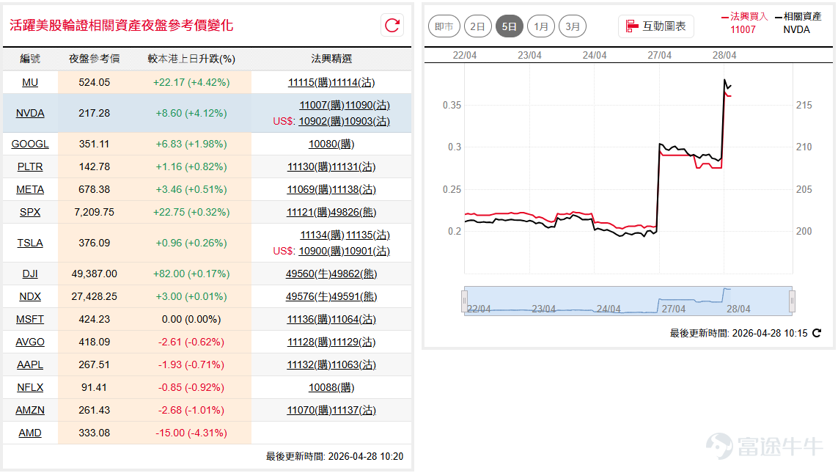The height and width of the screenshot is (473, 838).
Task: Click the 28/04 date on chart axis
Action: point(724,55)
